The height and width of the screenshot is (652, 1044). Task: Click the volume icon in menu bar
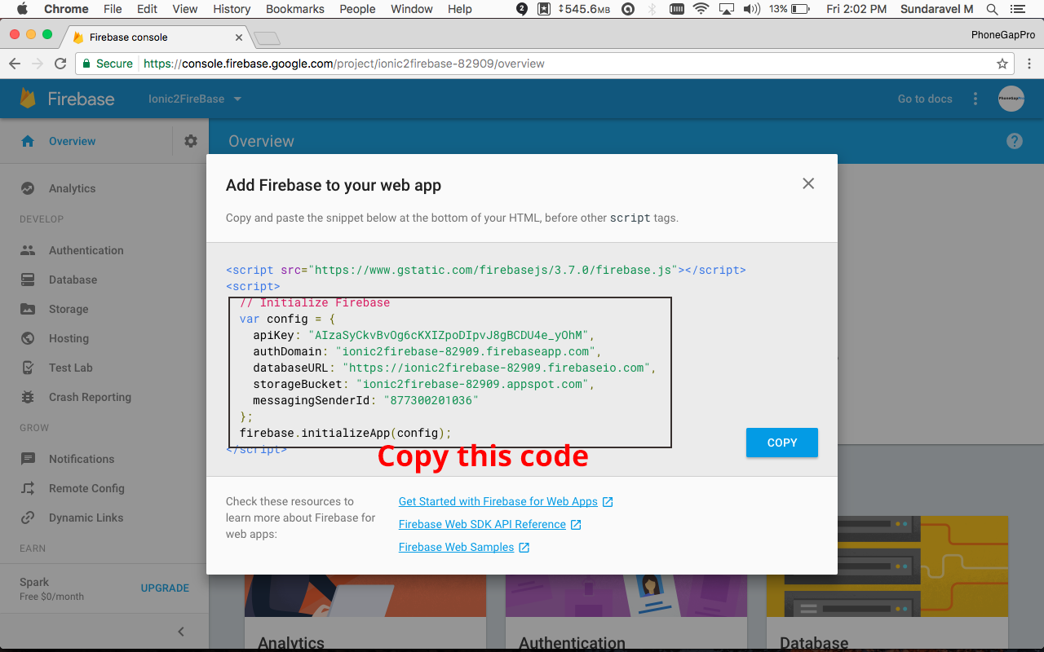pyautogui.click(x=752, y=9)
